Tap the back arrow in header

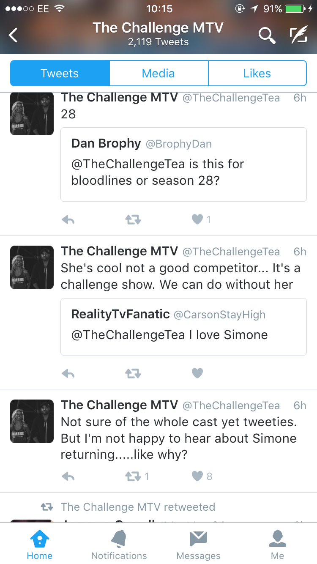tap(14, 35)
